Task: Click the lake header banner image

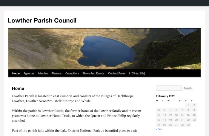Action: point(105,49)
